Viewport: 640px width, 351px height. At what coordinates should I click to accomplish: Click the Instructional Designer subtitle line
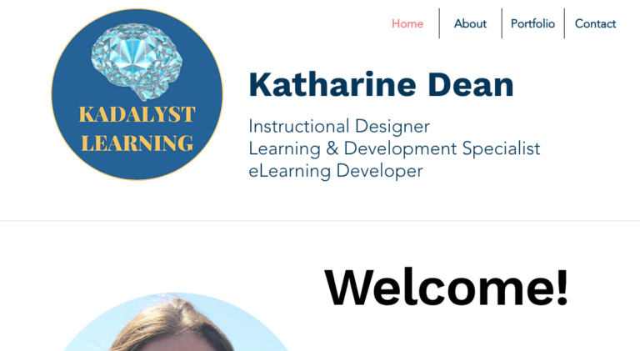coord(339,127)
